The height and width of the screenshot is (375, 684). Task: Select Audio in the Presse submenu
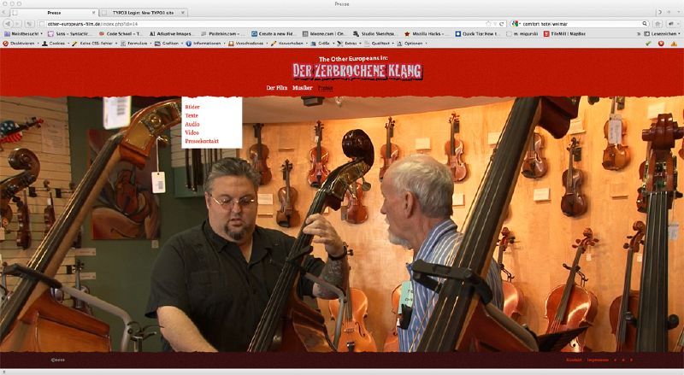(192, 124)
